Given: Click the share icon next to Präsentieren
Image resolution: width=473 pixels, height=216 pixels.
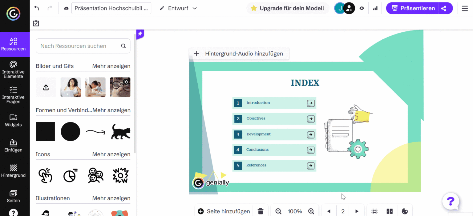Looking at the screenshot, I should [445, 8].
